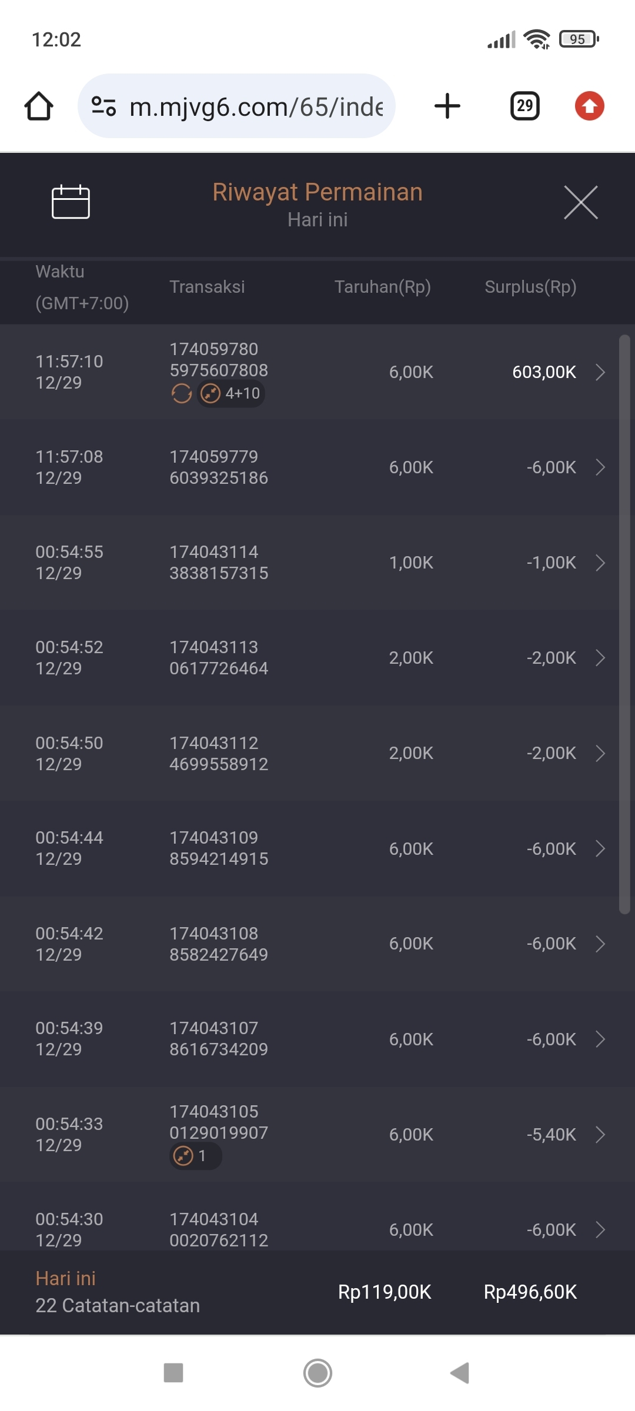The image size is (635, 1411).
Task: Open site settings icon in address bar
Action: (x=104, y=106)
